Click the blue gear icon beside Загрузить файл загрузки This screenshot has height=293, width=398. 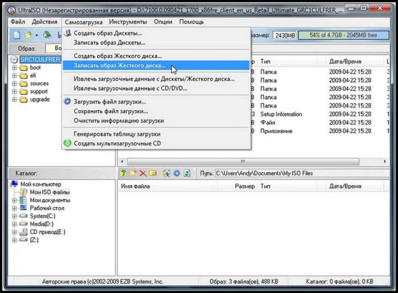(67, 101)
